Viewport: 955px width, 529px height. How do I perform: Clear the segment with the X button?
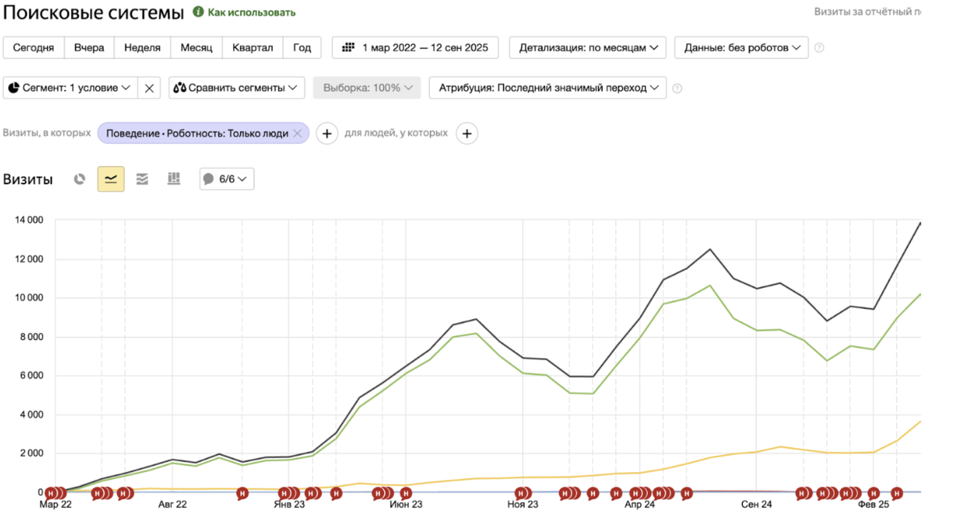click(x=149, y=88)
